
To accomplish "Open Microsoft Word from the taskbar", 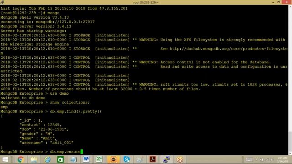I will (x=86, y=159).
